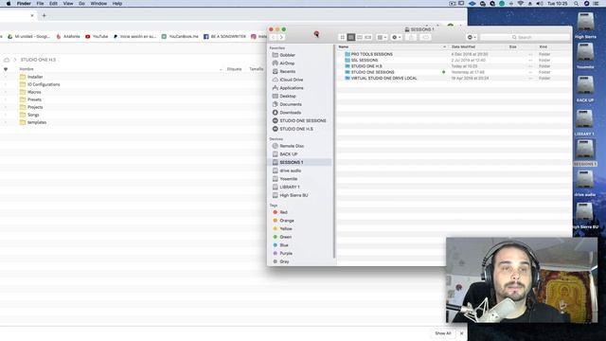Screen dimensions: 606x341
Task: Sort Finder list by Kind column
Action: (x=543, y=46)
